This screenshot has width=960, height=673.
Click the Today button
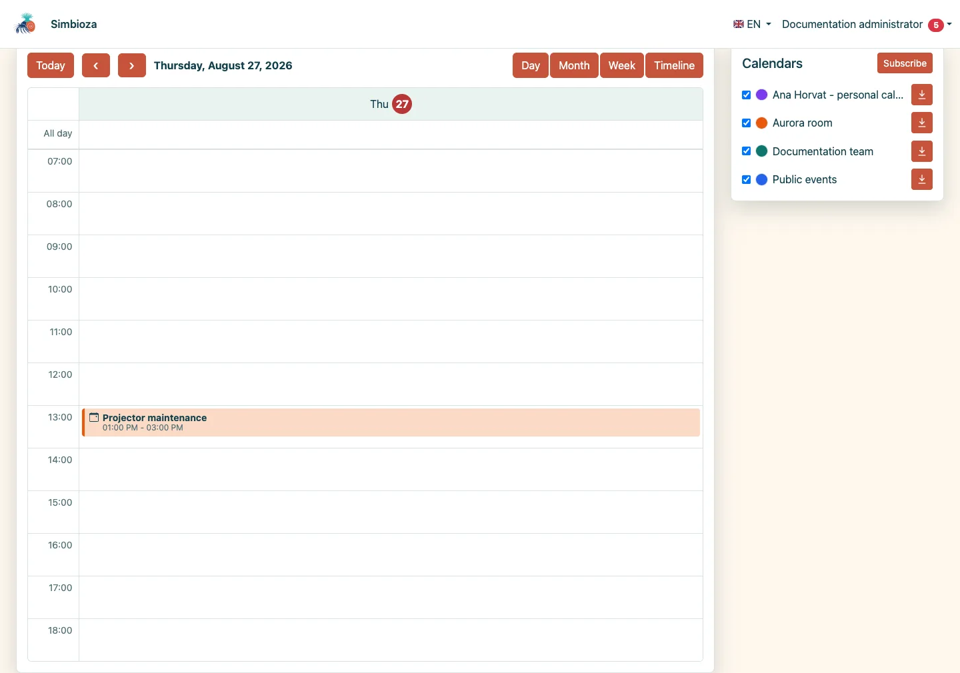click(x=51, y=65)
